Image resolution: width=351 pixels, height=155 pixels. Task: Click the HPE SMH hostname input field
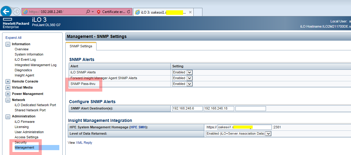(244, 127)
